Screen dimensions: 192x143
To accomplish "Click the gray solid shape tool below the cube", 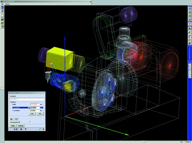I will point(2,11).
